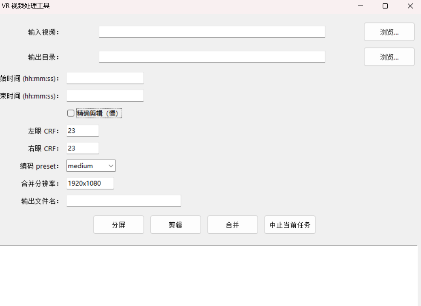The image size is (421, 306).
Task: Select the end time (hh:mm:ss) field
Action: 105,96
